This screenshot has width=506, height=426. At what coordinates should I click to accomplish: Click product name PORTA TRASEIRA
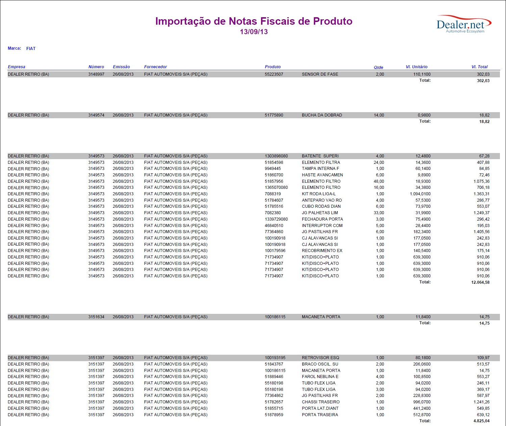320,415
